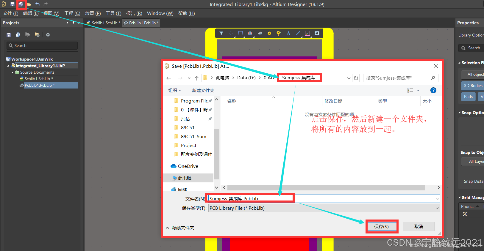Select the place line tool

298,33
